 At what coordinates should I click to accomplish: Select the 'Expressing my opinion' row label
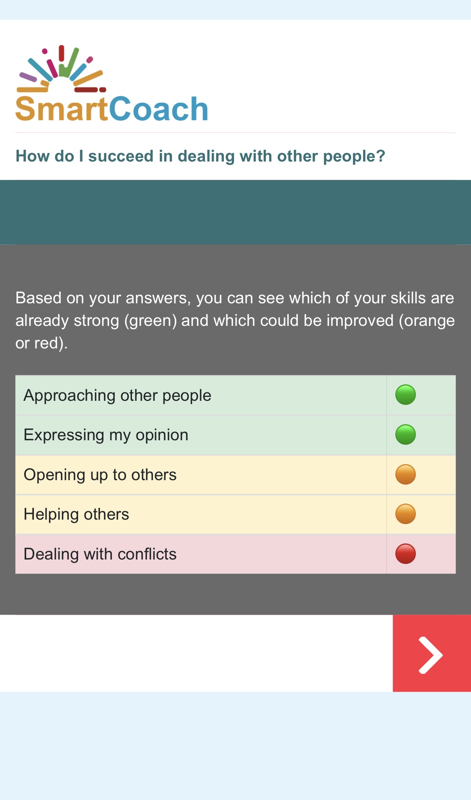(x=106, y=435)
